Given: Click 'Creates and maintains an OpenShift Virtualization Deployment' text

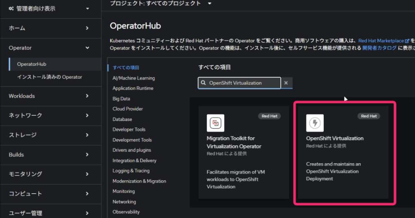Looking at the screenshot, I should (x=334, y=172).
